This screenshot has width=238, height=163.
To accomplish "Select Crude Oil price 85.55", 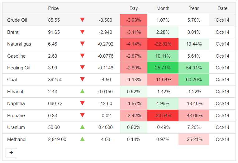I will pos(54,20).
